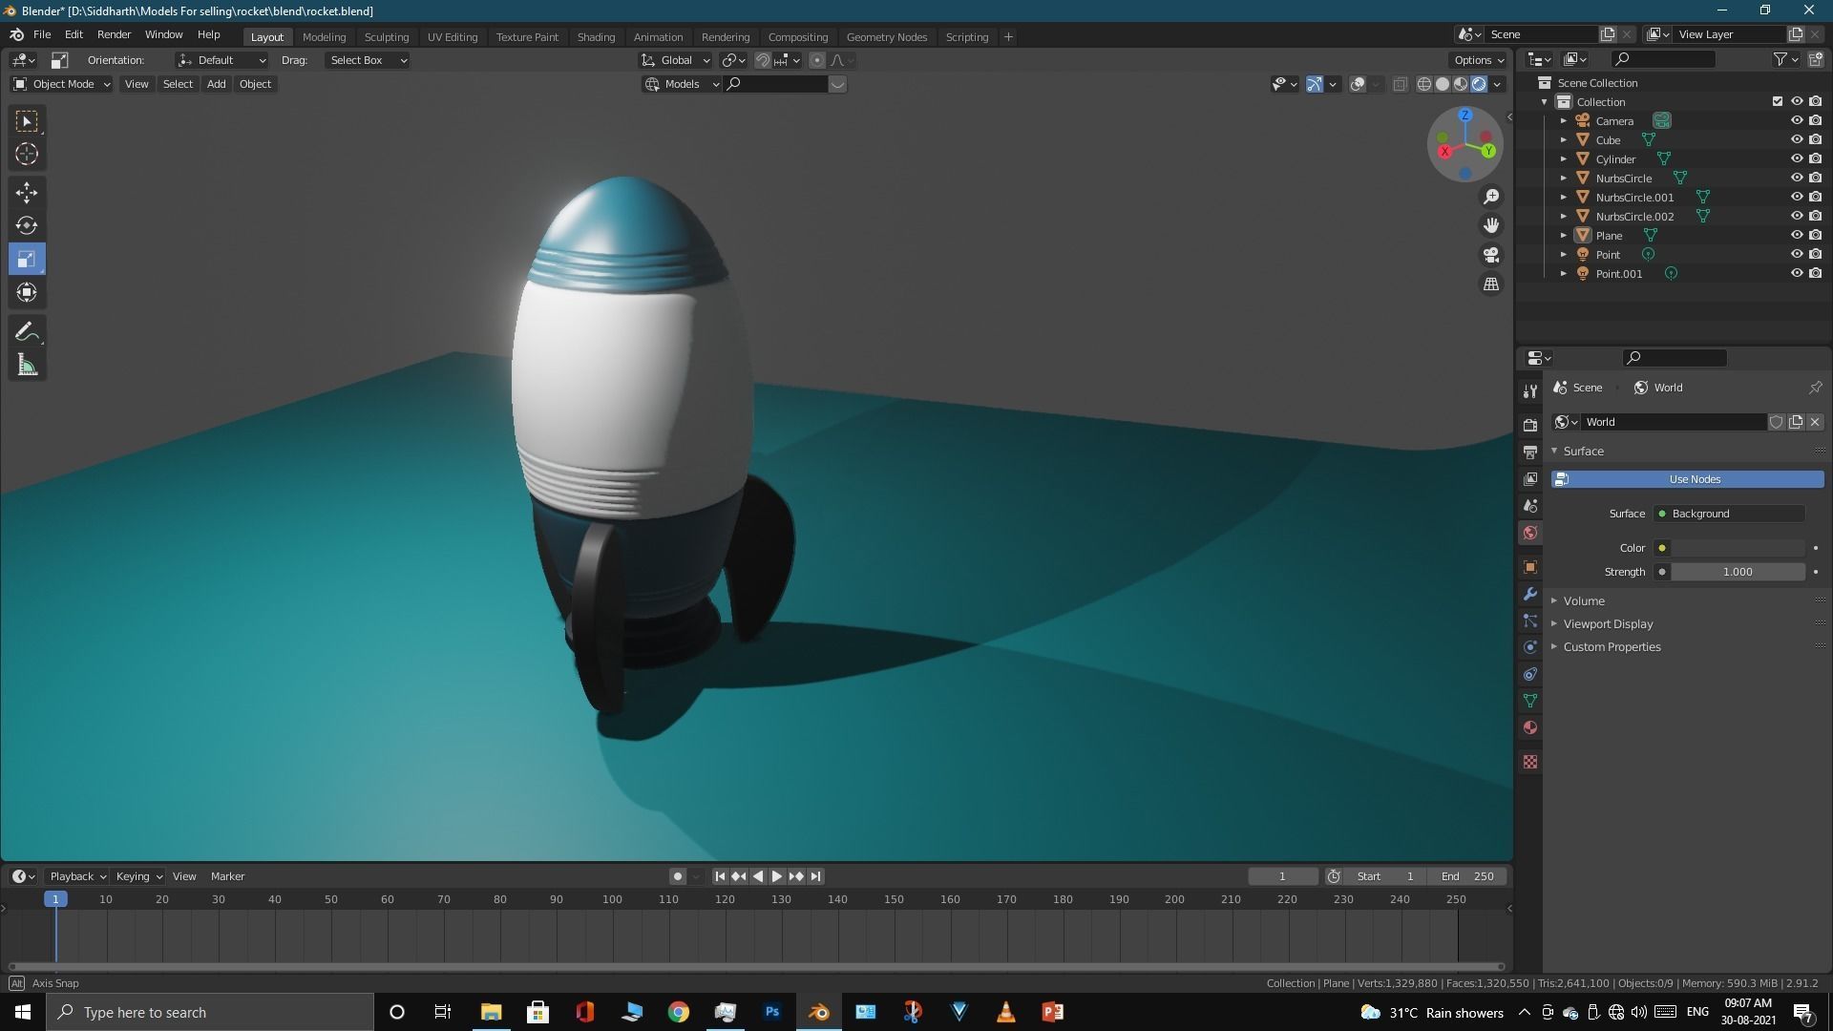Image resolution: width=1833 pixels, height=1031 pixels.
Task: Switch to perspective/orthographic grid view icon
Action: 1491,284
